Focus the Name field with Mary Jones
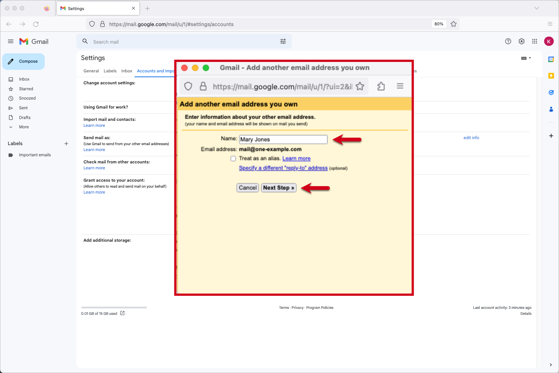Viewport: 559px width, 373px height. tap(283, 140)
